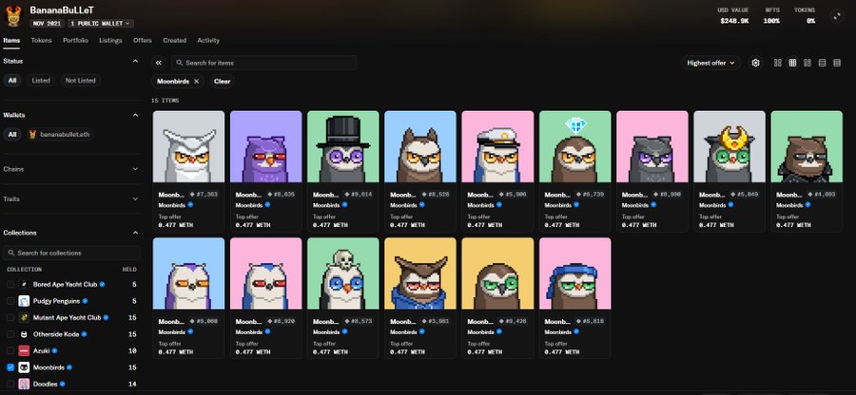Screen dimensions: 856x395
Task: Click the Moonbirds collection logo in sidebar
Action: tap(24, 367)
